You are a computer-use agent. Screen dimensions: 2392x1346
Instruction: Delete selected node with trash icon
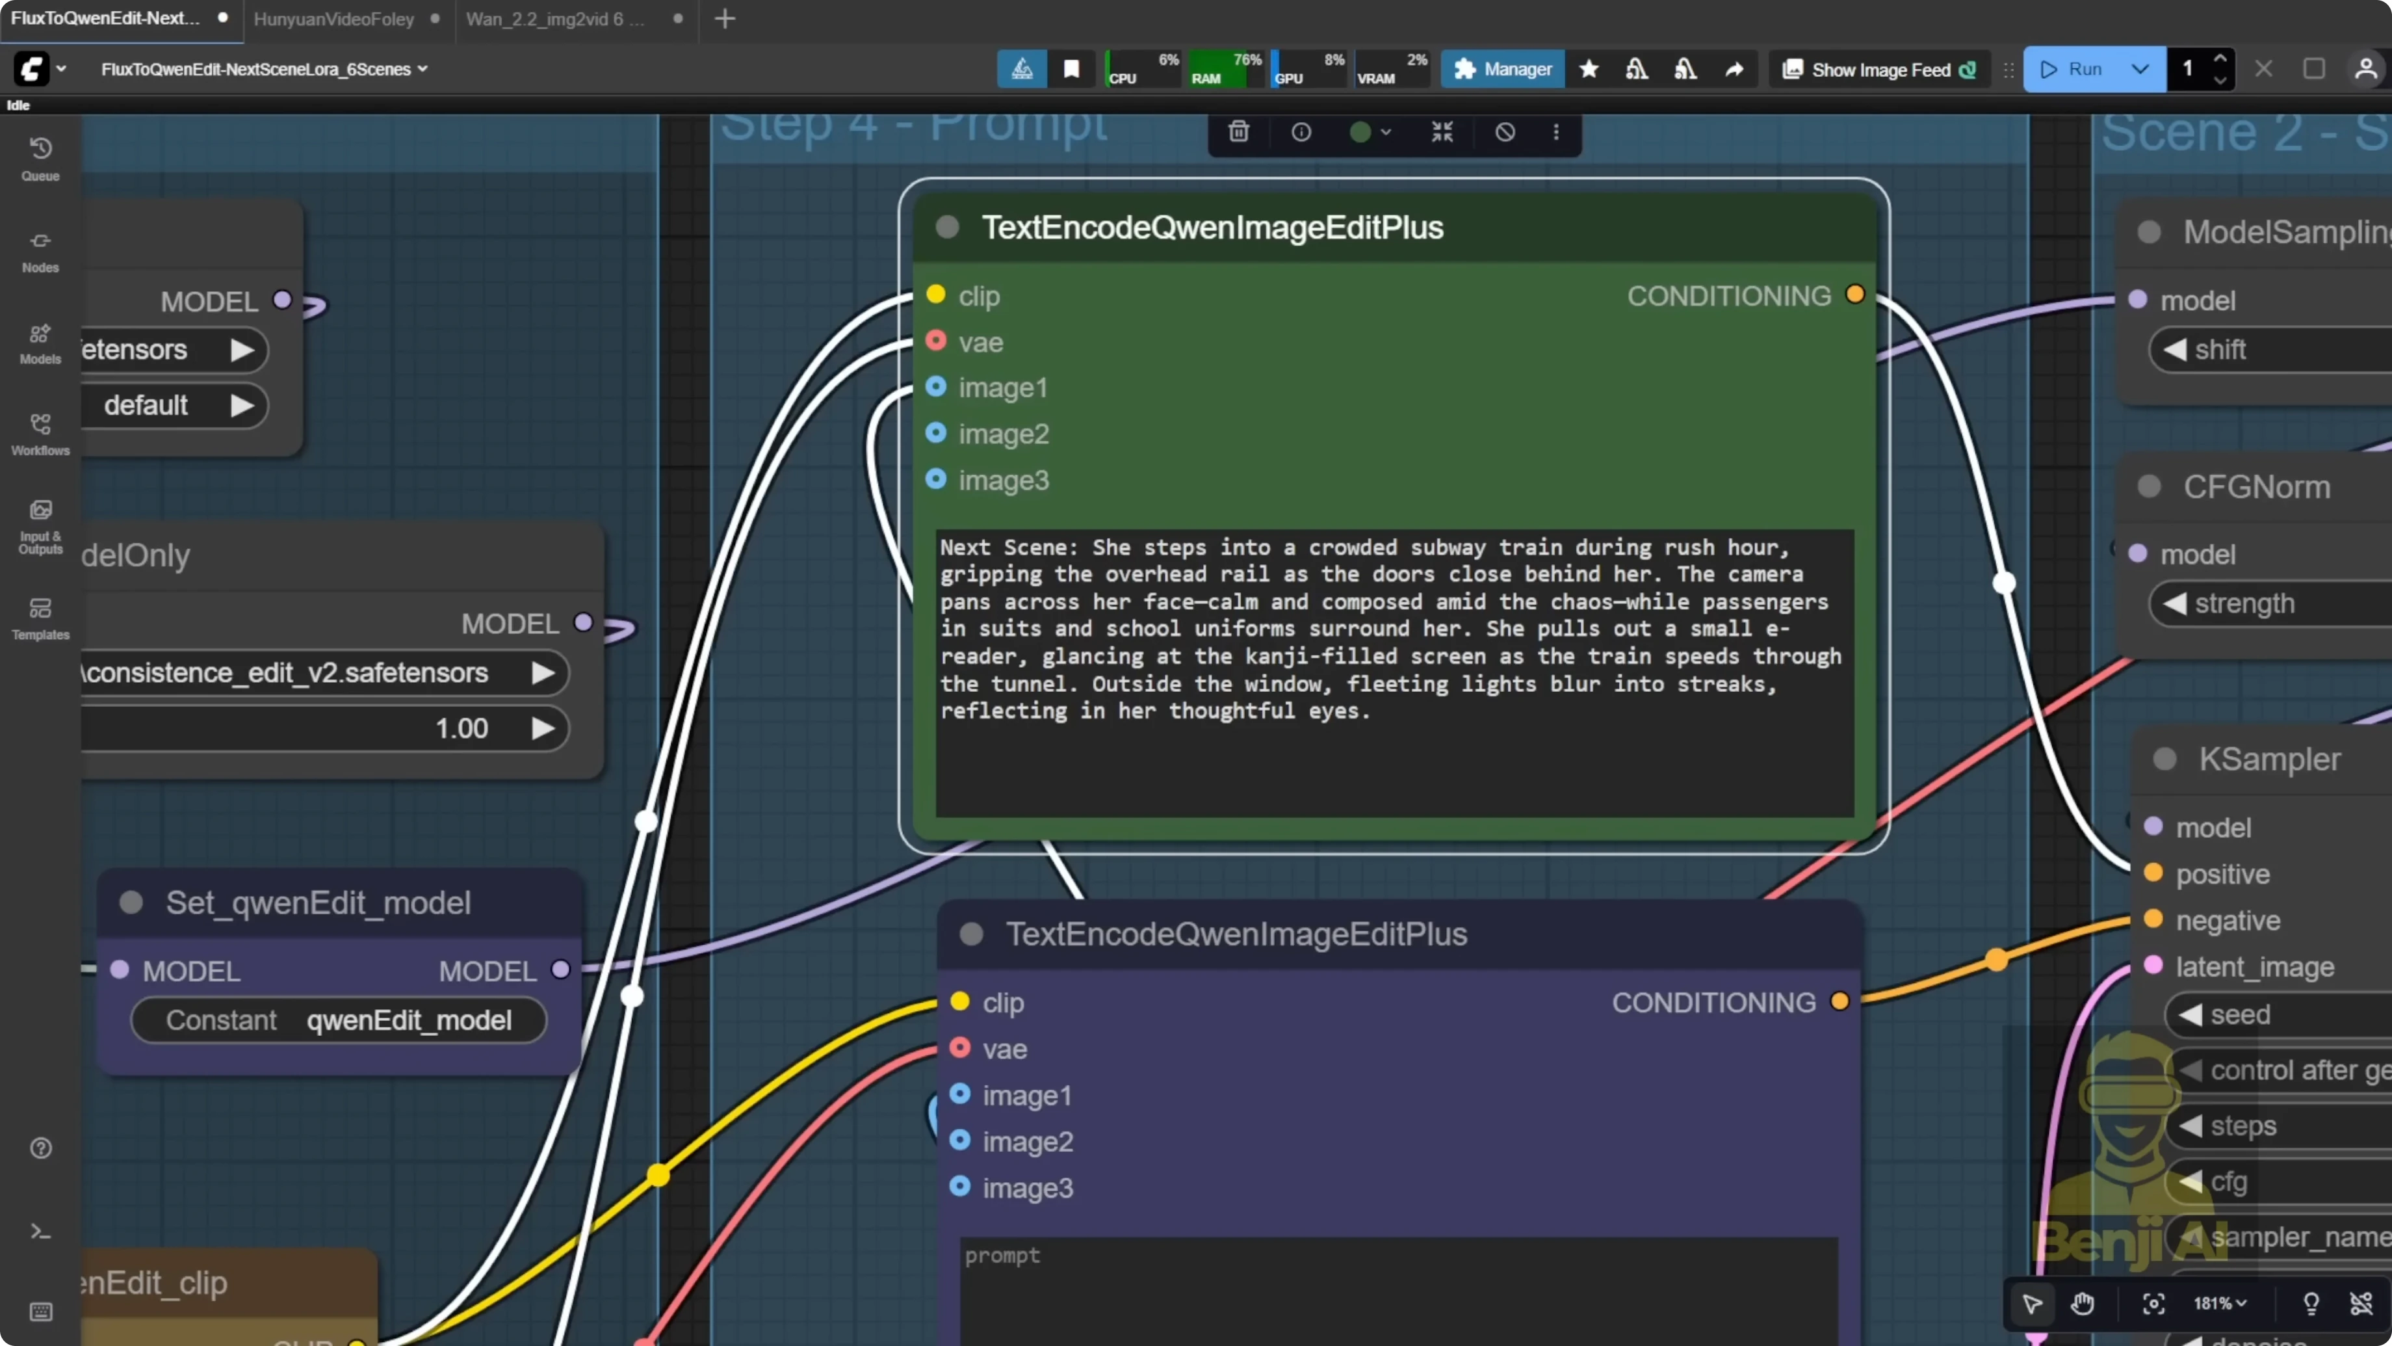pos(1238,132)
